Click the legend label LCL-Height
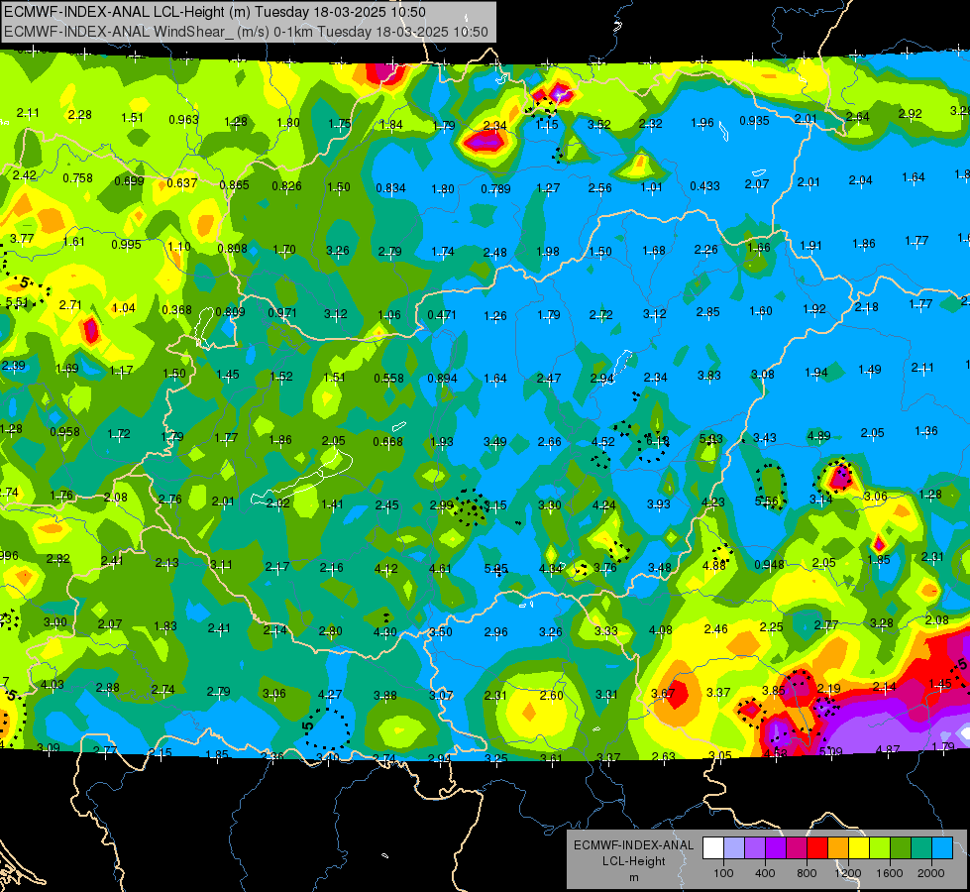This screenshot has width=970, height=892. click(x=633, y=861)
